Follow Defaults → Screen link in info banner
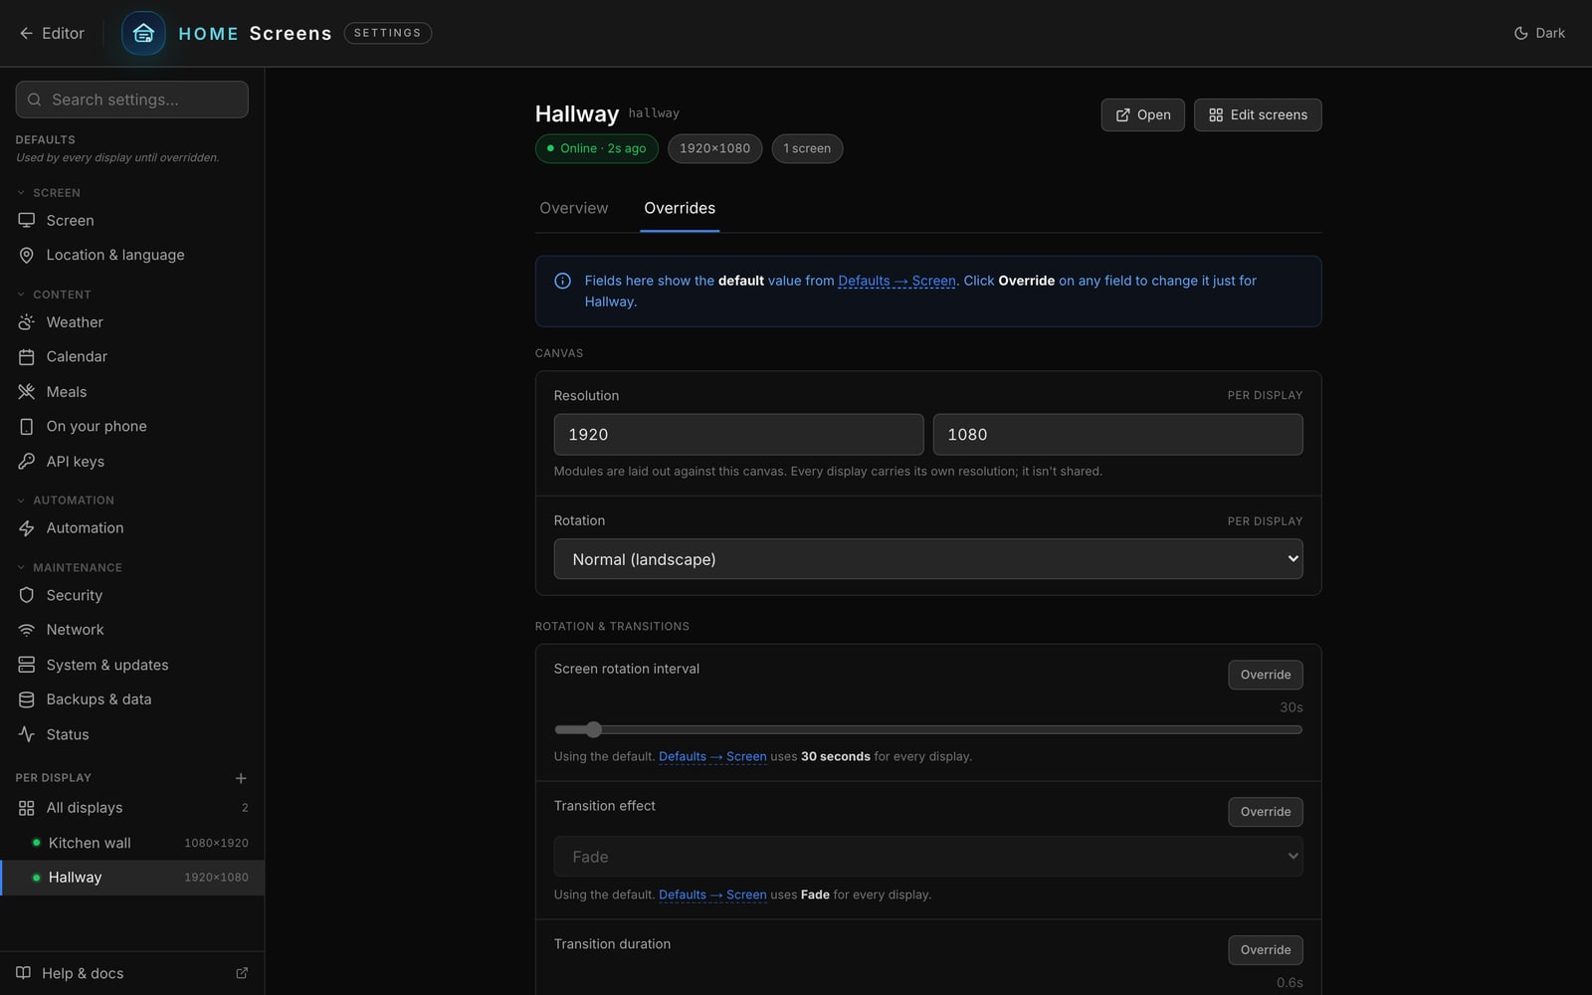1592x995 pixels. coord(896,281)
